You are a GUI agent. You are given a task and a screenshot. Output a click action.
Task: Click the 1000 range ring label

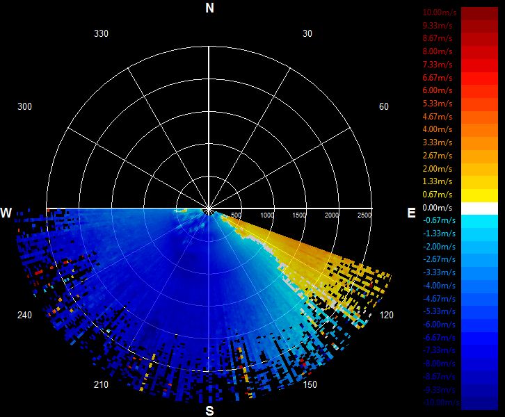pyautogui.click(x=267, y=215)
